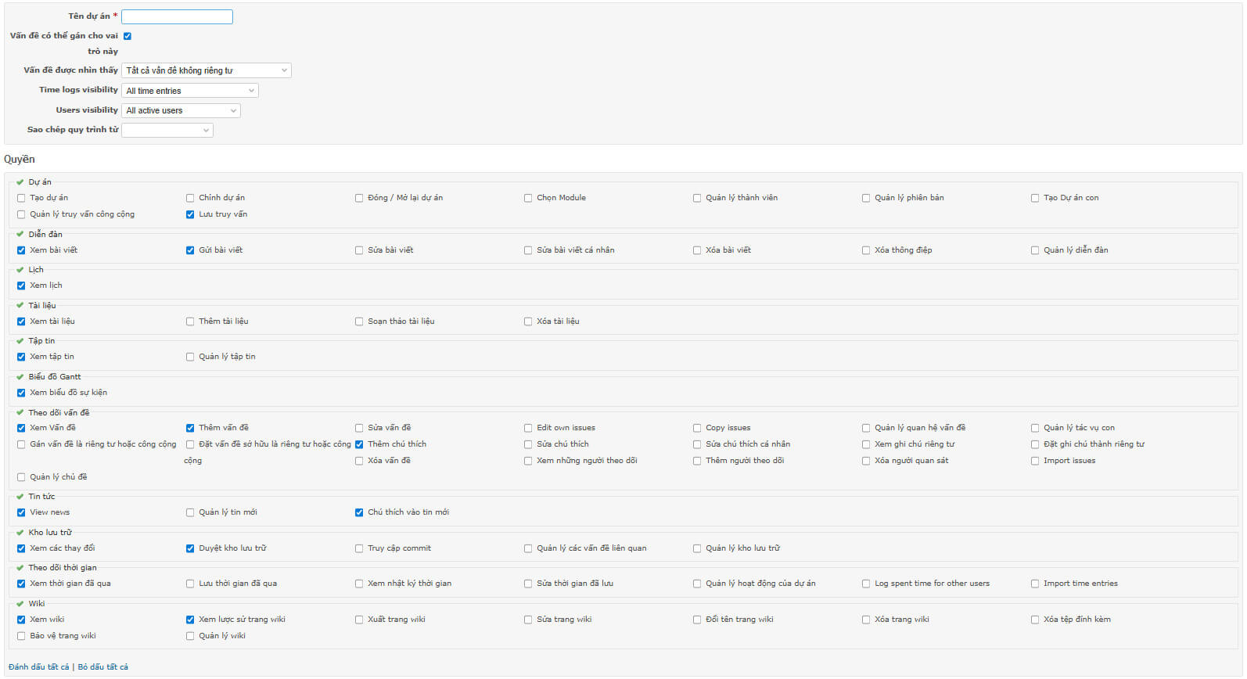The height and width of the screenshot is (679, 1247).
Task: Click the Biểu đồ Gantt group checkmark icon
Action: pyautogui.click(x=20, y=377)
